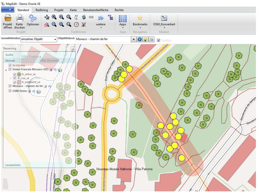Expand the fr_rue_xe tree node
This screenshot has width=259, height=194.
coord(11,78)
